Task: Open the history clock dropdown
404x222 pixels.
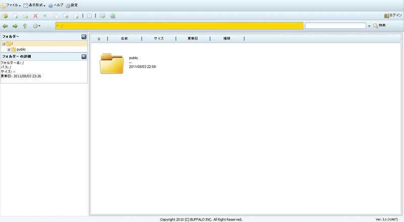Action: coord(36,26)
